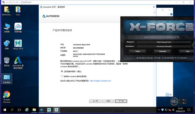Viewport: 195px width, 114px height.
Task: Click the muted volume tray icon
Action: (x=169, y=110)
